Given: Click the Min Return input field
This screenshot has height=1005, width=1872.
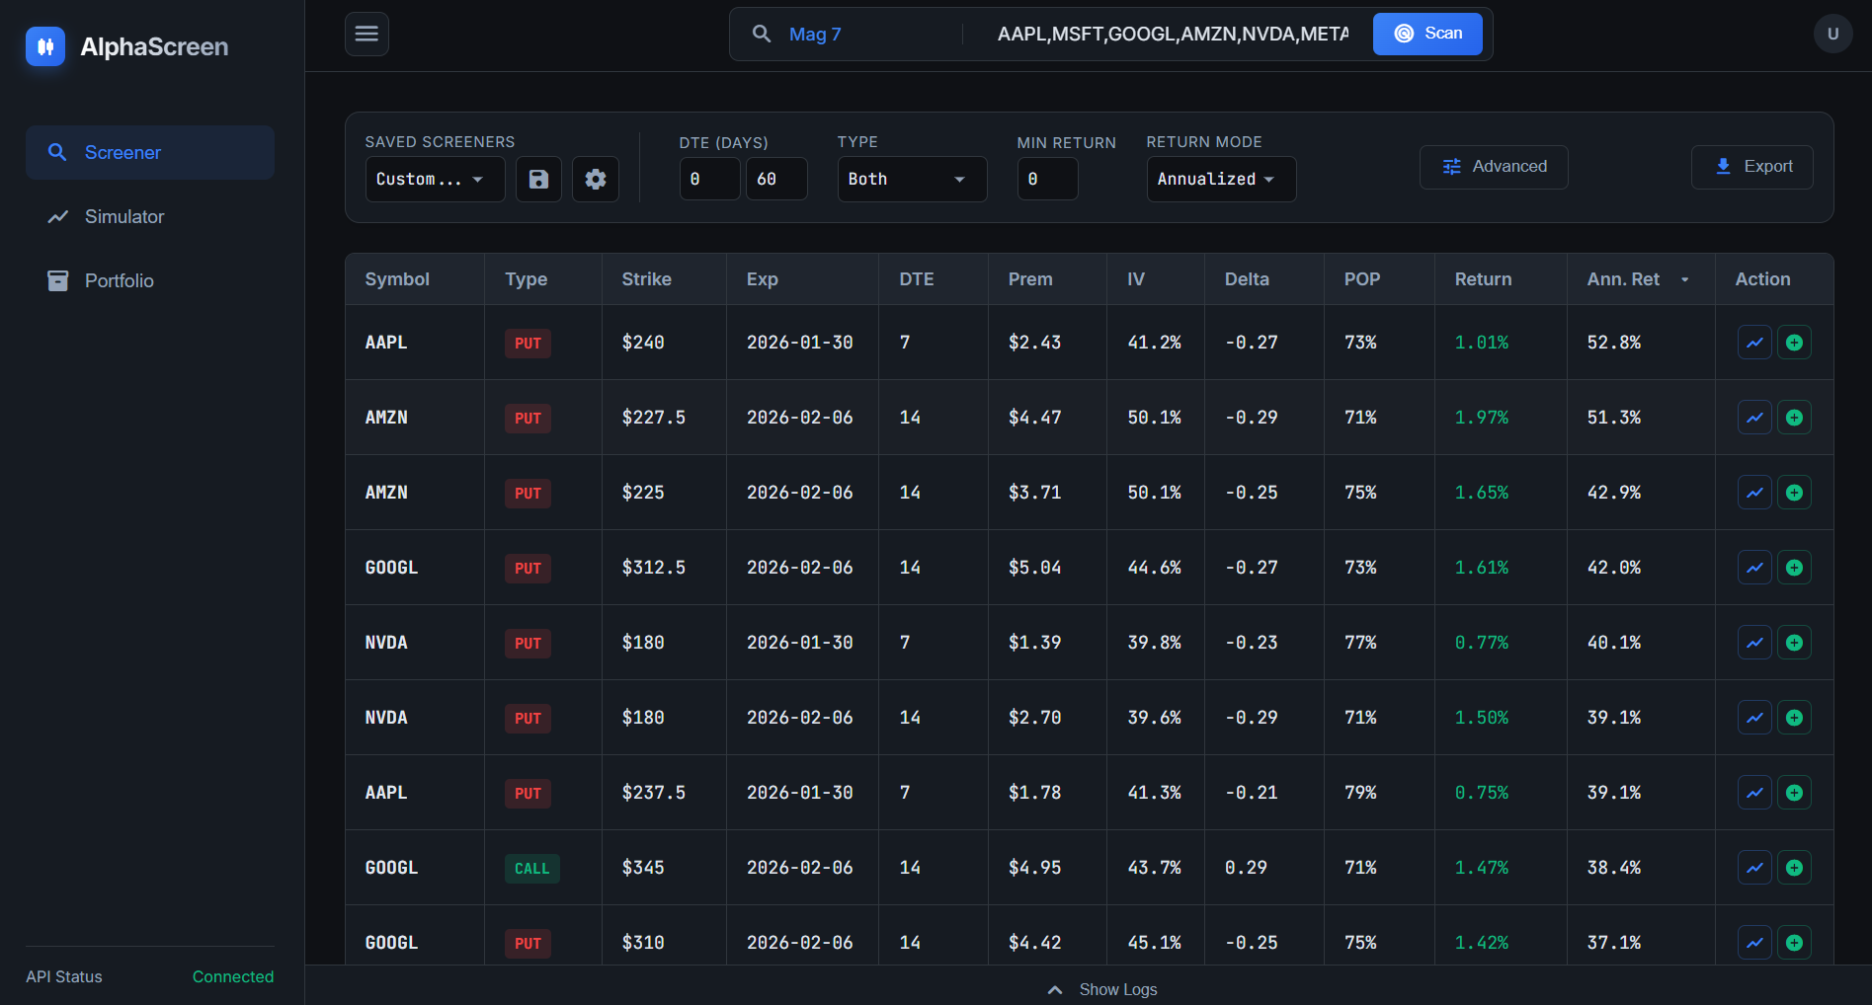Looking at the screenshot, I should click(1046, 180).
